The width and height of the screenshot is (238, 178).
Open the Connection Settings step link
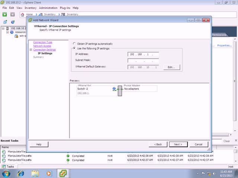pyautogui.click(x=45, y=50)
